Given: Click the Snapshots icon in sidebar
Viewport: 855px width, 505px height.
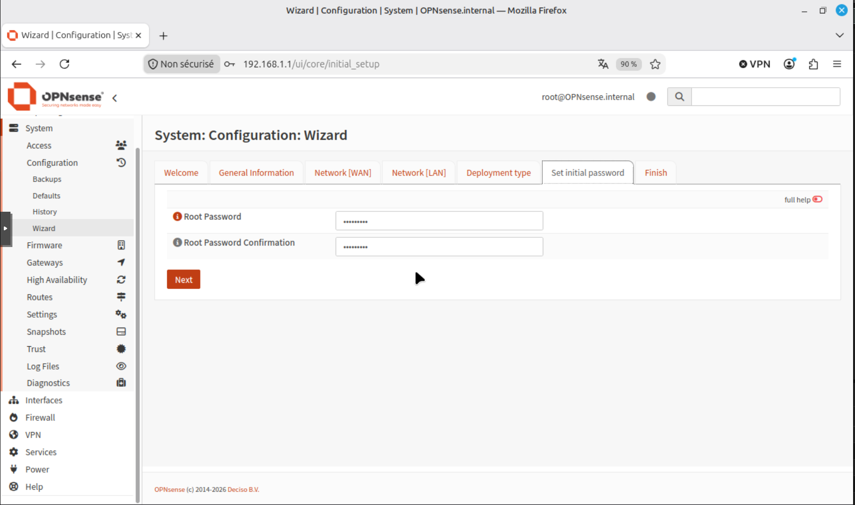Looking at the screenshot, I should 121,331.
